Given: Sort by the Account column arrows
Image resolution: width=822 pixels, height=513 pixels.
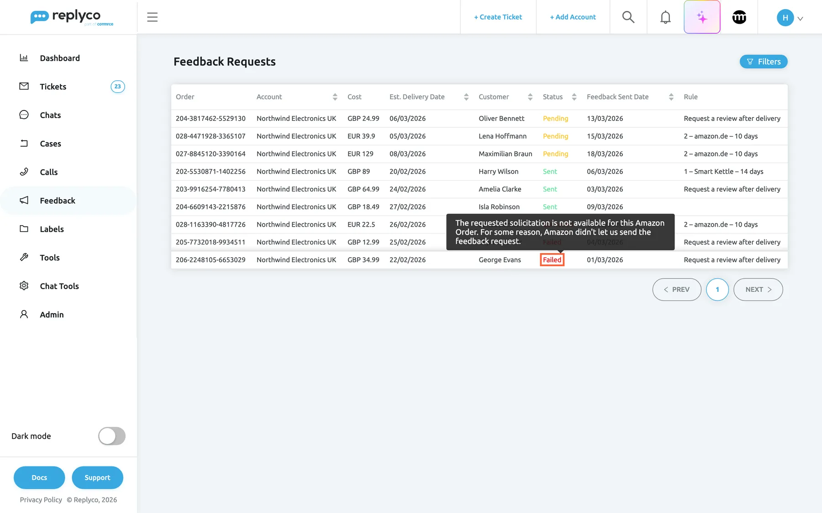Looking at the screenshot, I should click(x=335, y=97).
